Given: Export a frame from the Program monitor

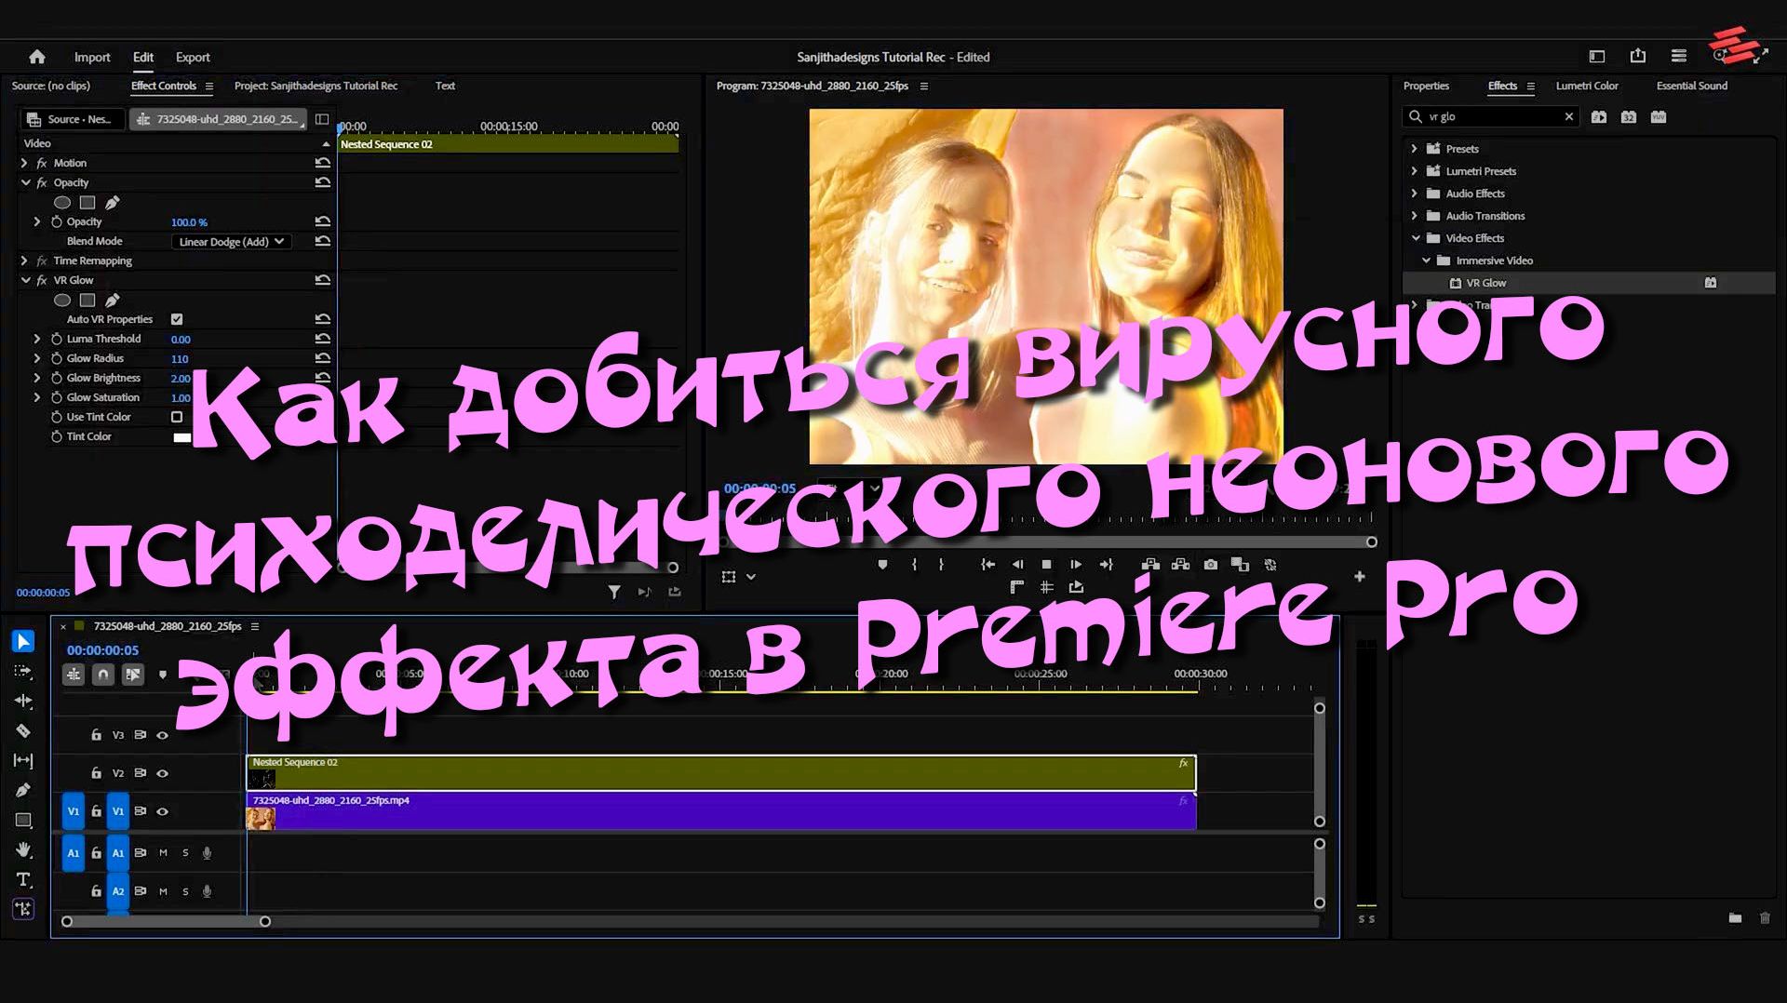Looking at the screenshot, I should 1210,564.
